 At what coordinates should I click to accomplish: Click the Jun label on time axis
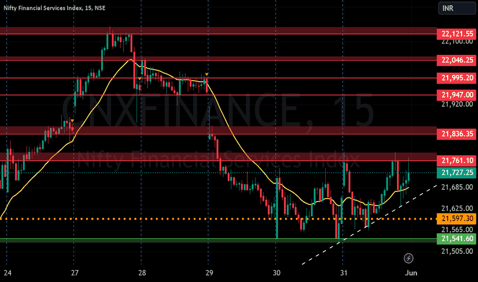[x=411, y=273]
